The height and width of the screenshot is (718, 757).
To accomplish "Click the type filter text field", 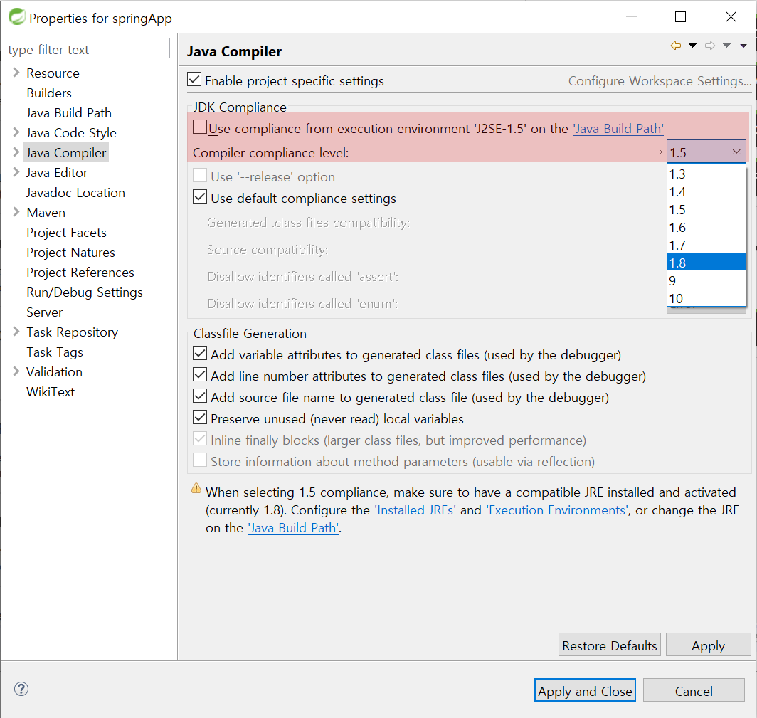I will [88, 49].
